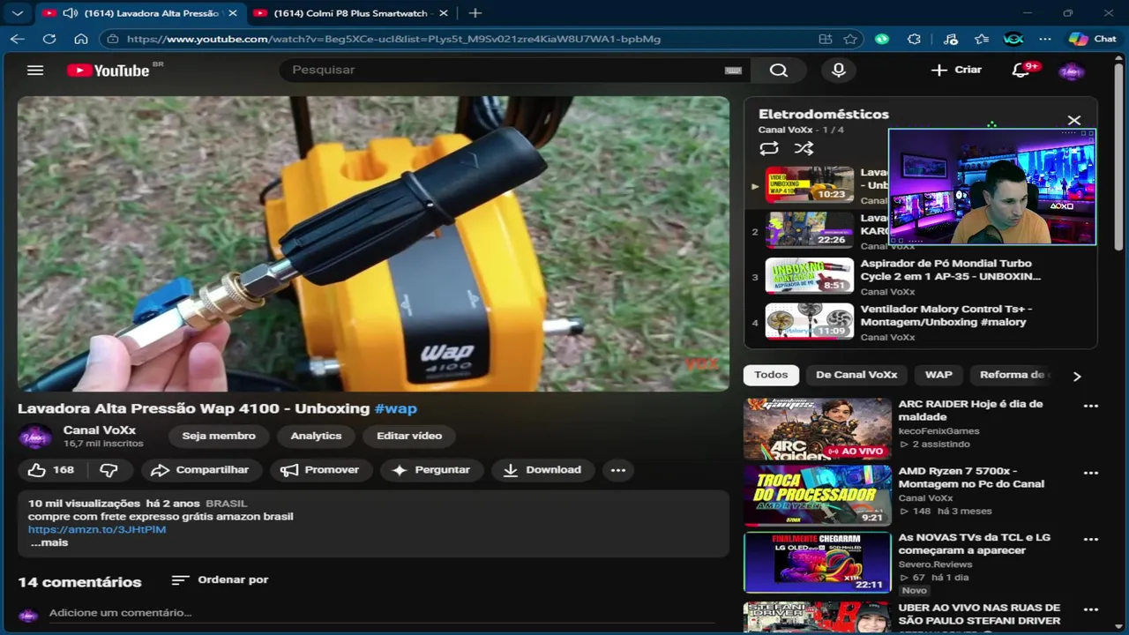Open the browser favorites list icon
The image size is (1129, 635).
tap(982, 39)
